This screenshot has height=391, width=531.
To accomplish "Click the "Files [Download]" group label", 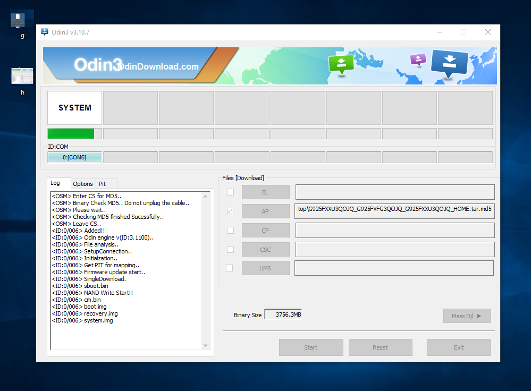I will 243,178.
